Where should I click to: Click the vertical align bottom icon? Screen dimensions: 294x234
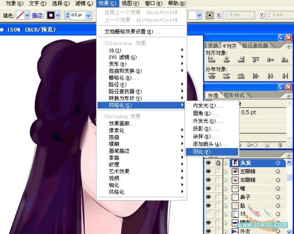point(285,60)
